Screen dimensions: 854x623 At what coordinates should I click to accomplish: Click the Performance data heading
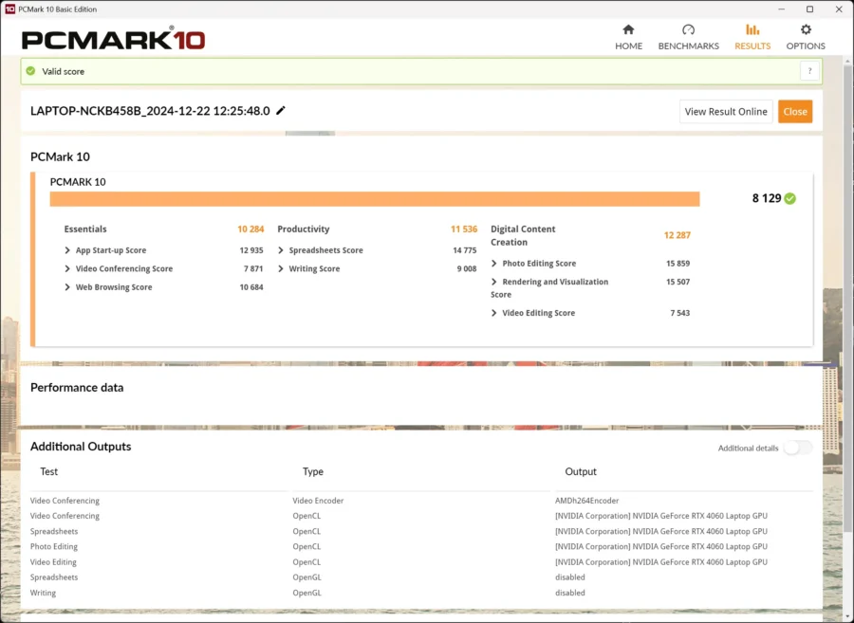coord(77,388)
